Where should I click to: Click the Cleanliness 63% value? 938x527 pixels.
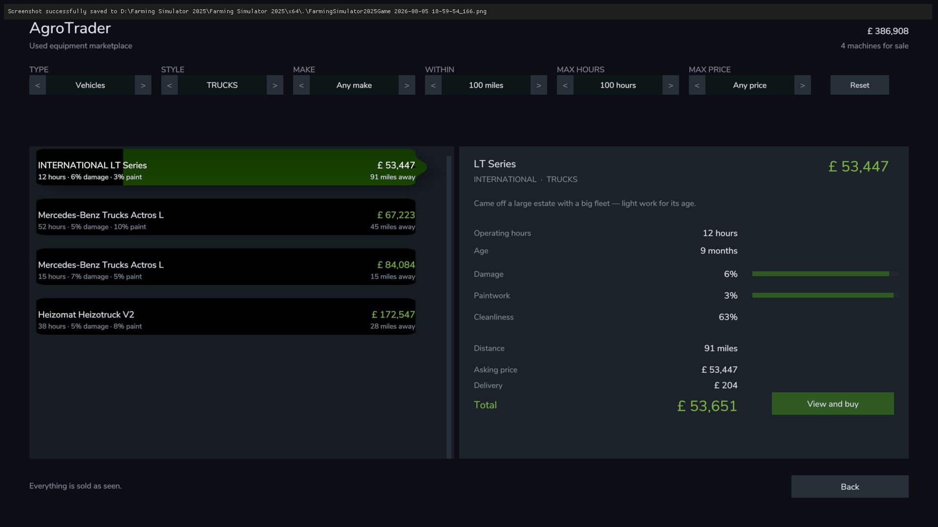[728, 317]
